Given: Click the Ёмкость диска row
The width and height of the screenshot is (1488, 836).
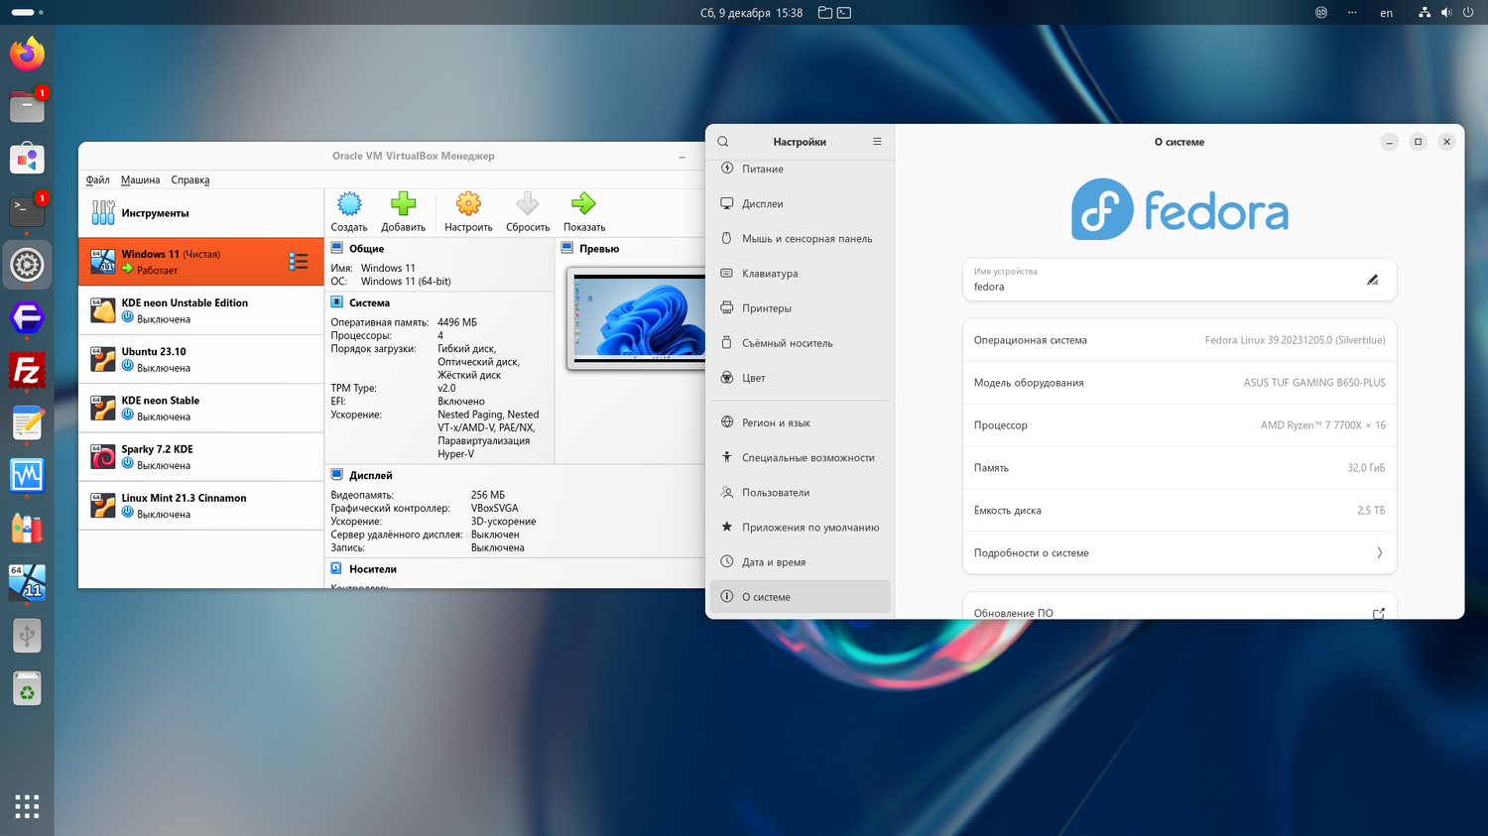Looking at the screenshot, I should pyautogui.click(x=1179, y=511).
